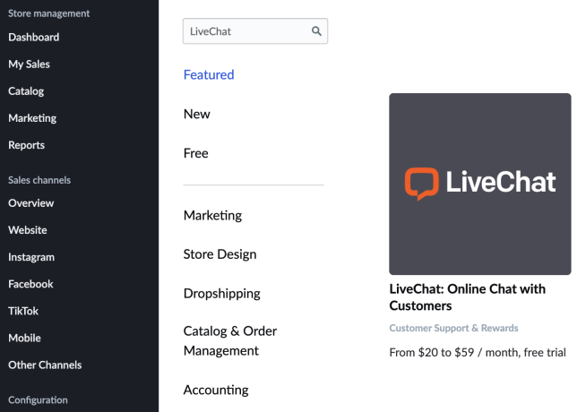Choose Catalog & Order Management category
Screen dimensions: 586x412
click(x=230, y=340)
